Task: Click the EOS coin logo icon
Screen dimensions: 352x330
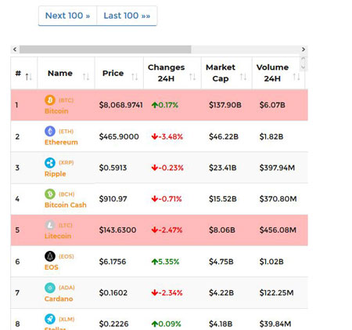Action: [x=50, y=256]
